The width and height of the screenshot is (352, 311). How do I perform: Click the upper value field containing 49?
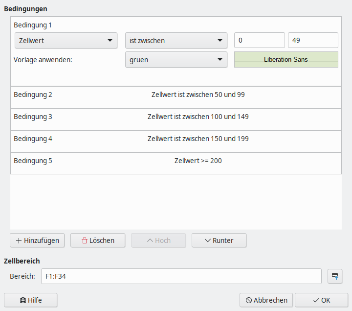[x=313, y=40]
